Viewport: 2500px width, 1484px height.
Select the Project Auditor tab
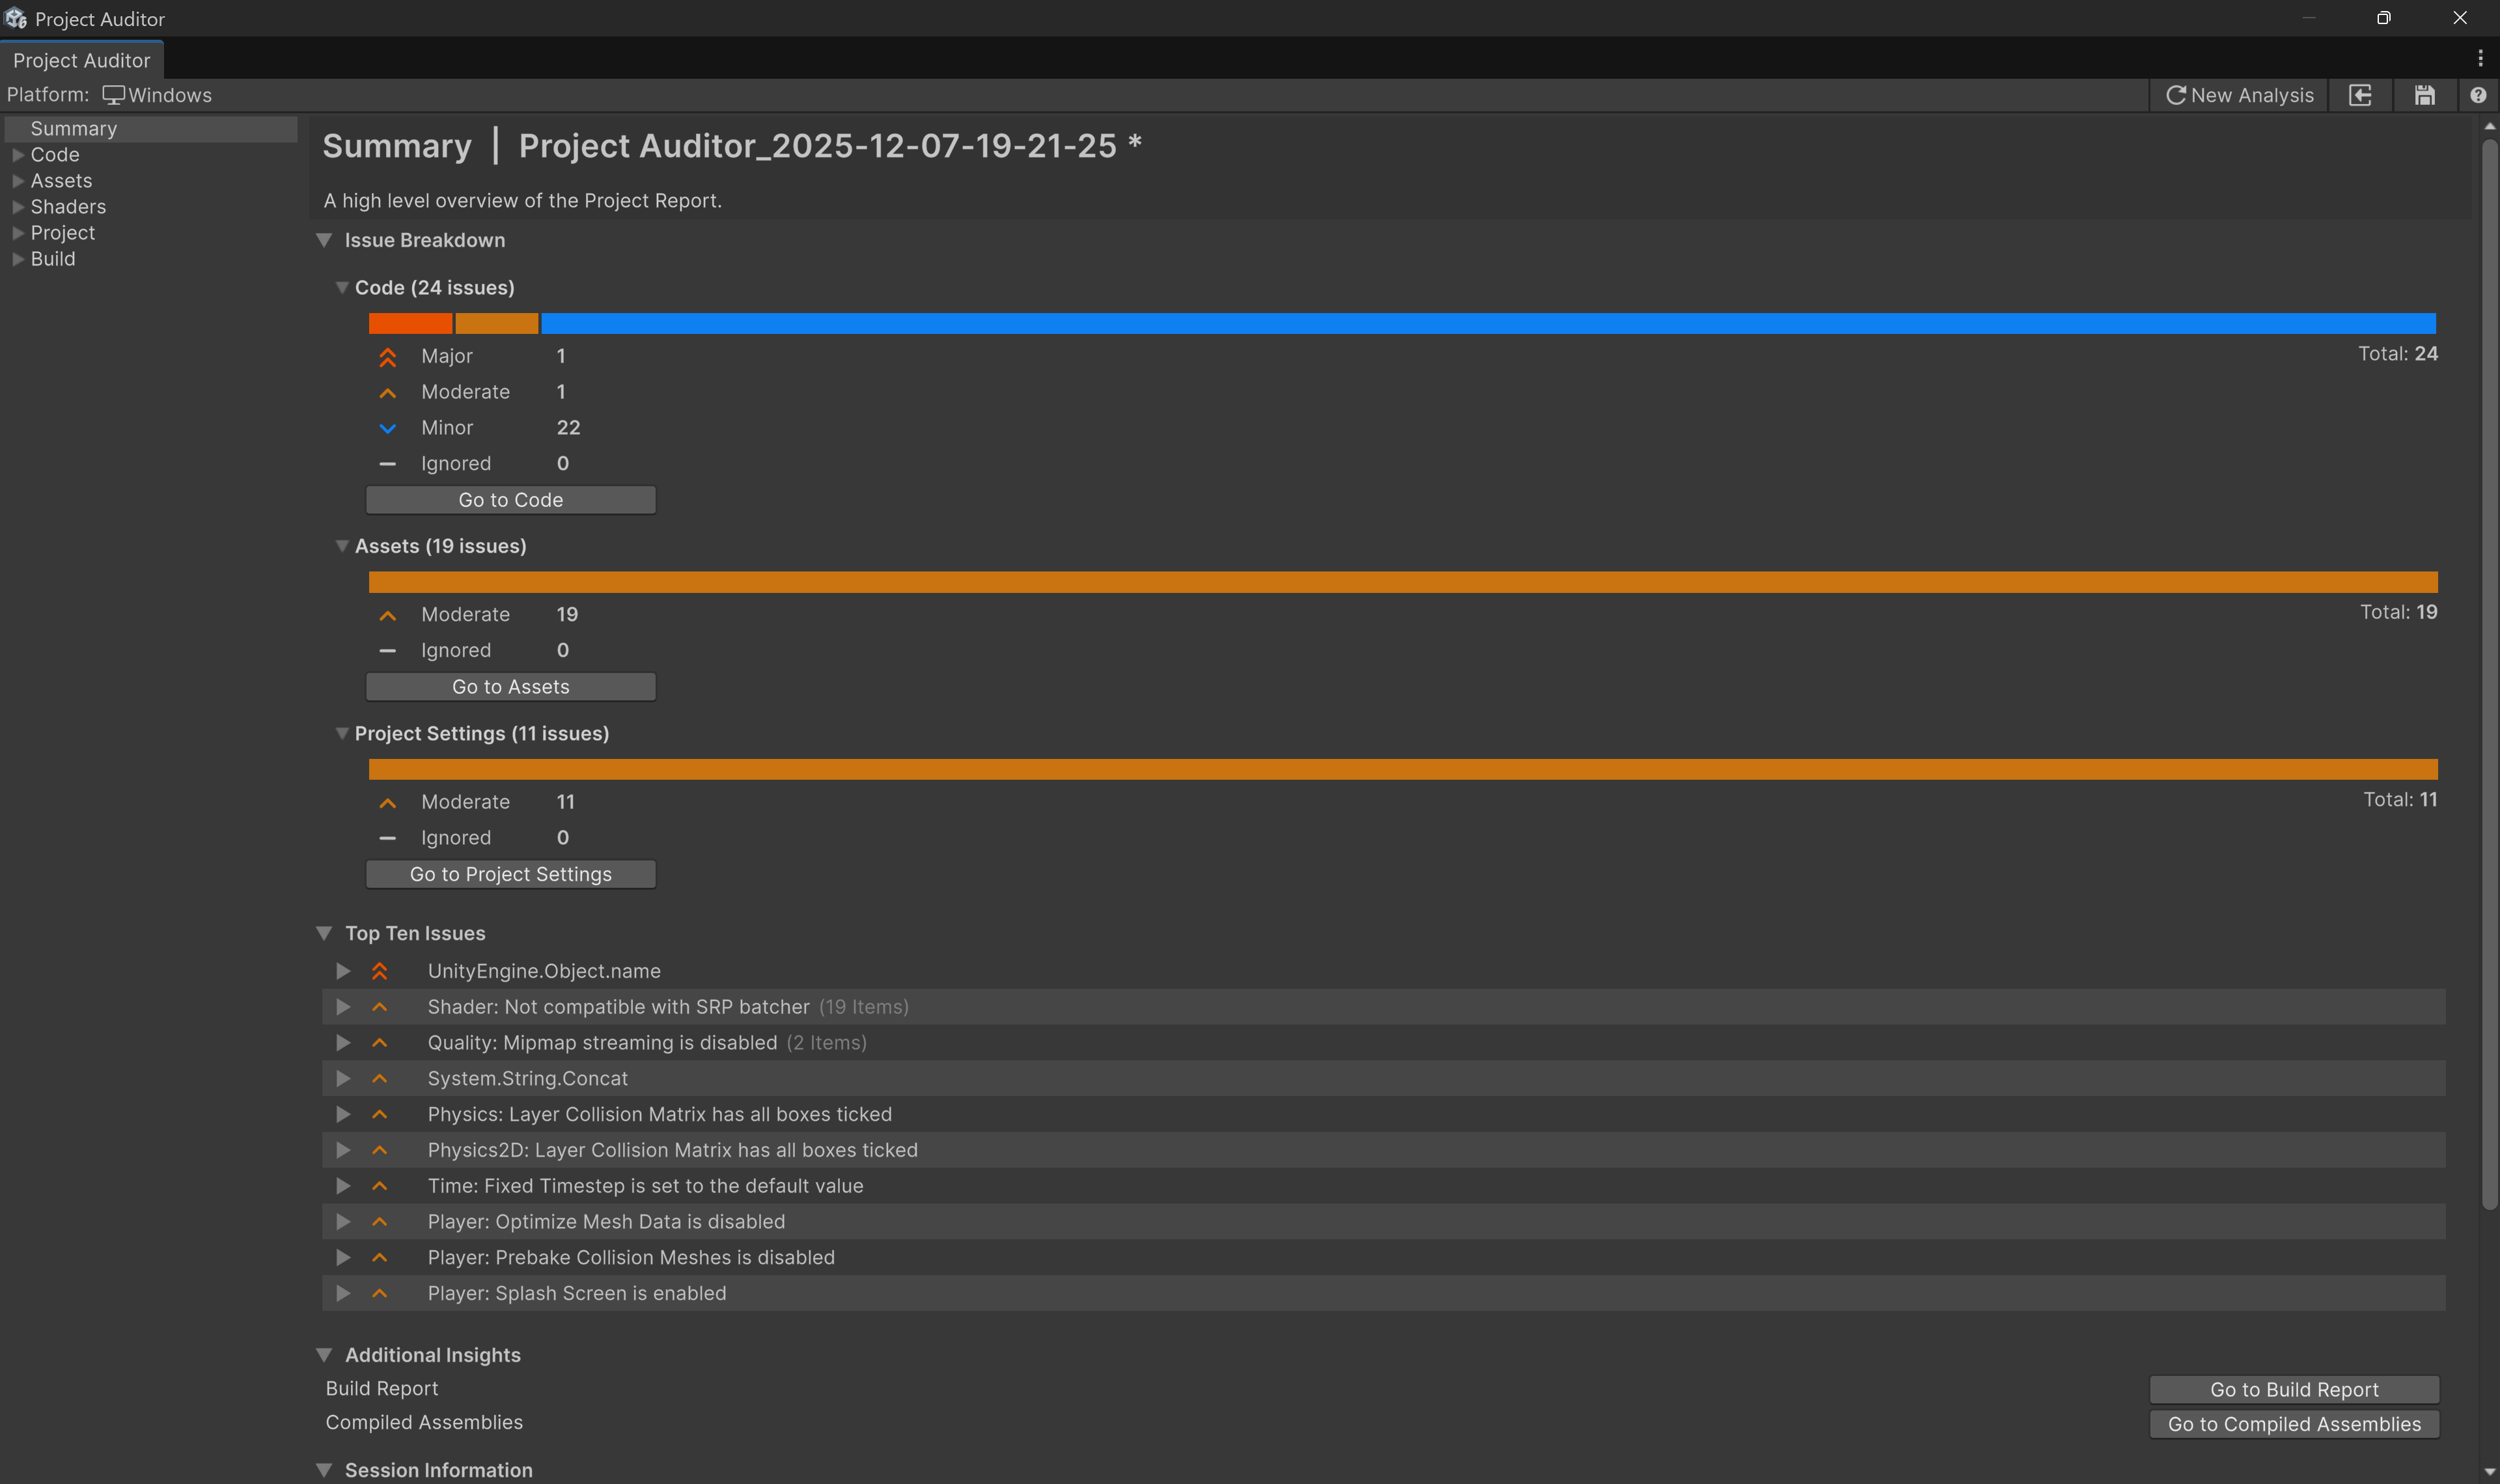coord(81,60)
